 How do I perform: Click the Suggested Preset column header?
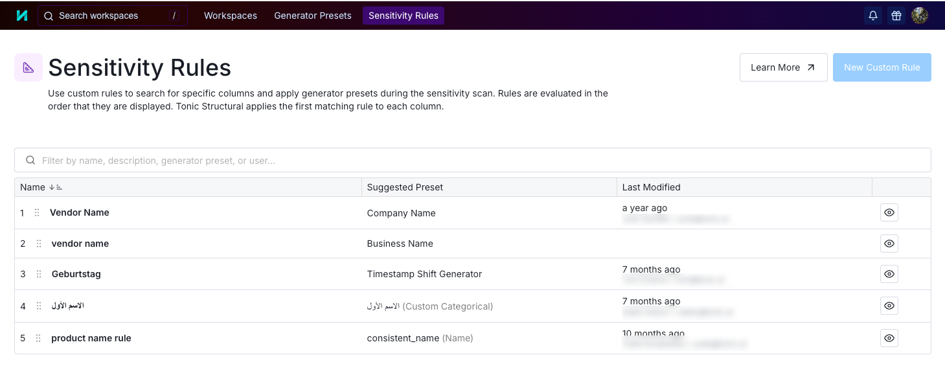(x=405, y=187)
